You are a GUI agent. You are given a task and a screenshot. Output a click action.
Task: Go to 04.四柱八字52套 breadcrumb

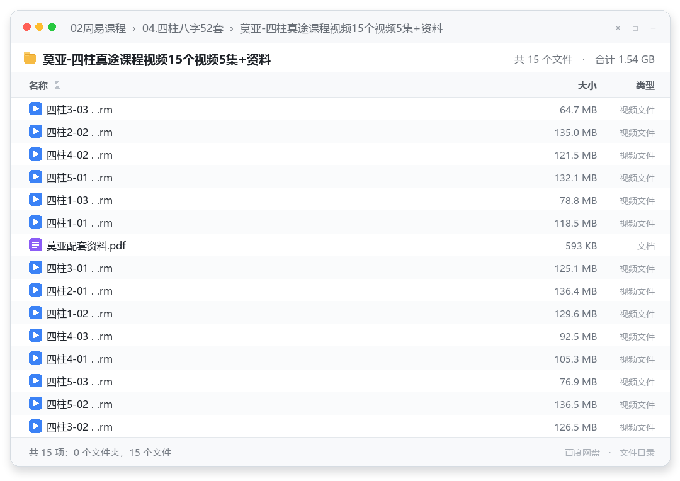[x=183, y=28]
